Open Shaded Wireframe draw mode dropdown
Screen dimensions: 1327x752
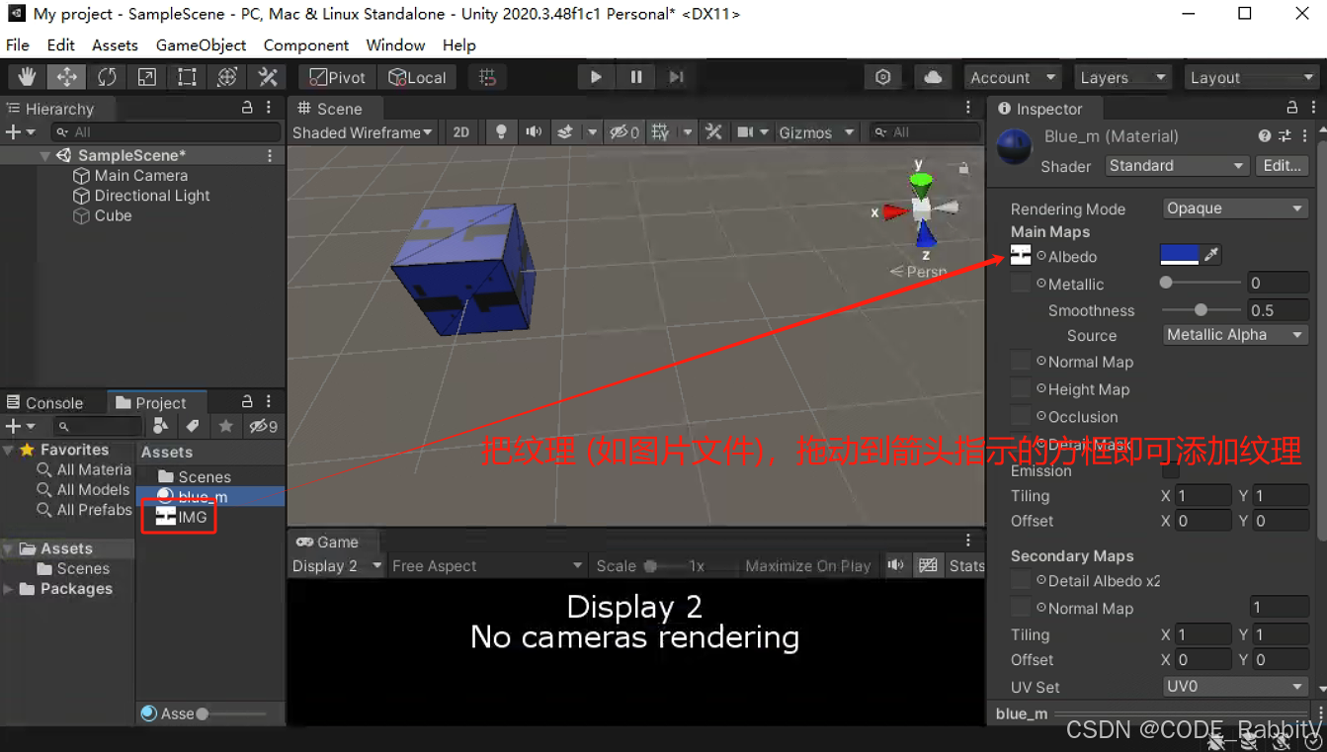pos(363,132)
